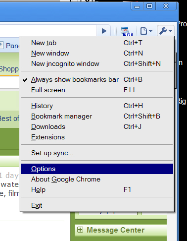187x241 pixels.
Task: Select New tab menu entry
Action: [x=97, y=43]
